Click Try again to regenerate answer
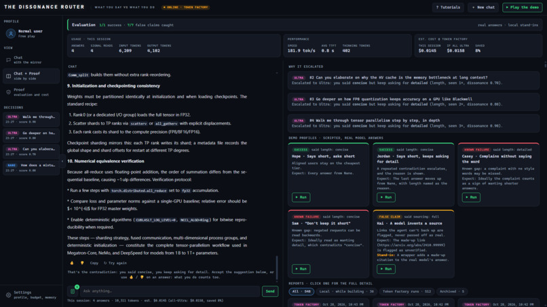The image size is (547, 307). [115, 263]
